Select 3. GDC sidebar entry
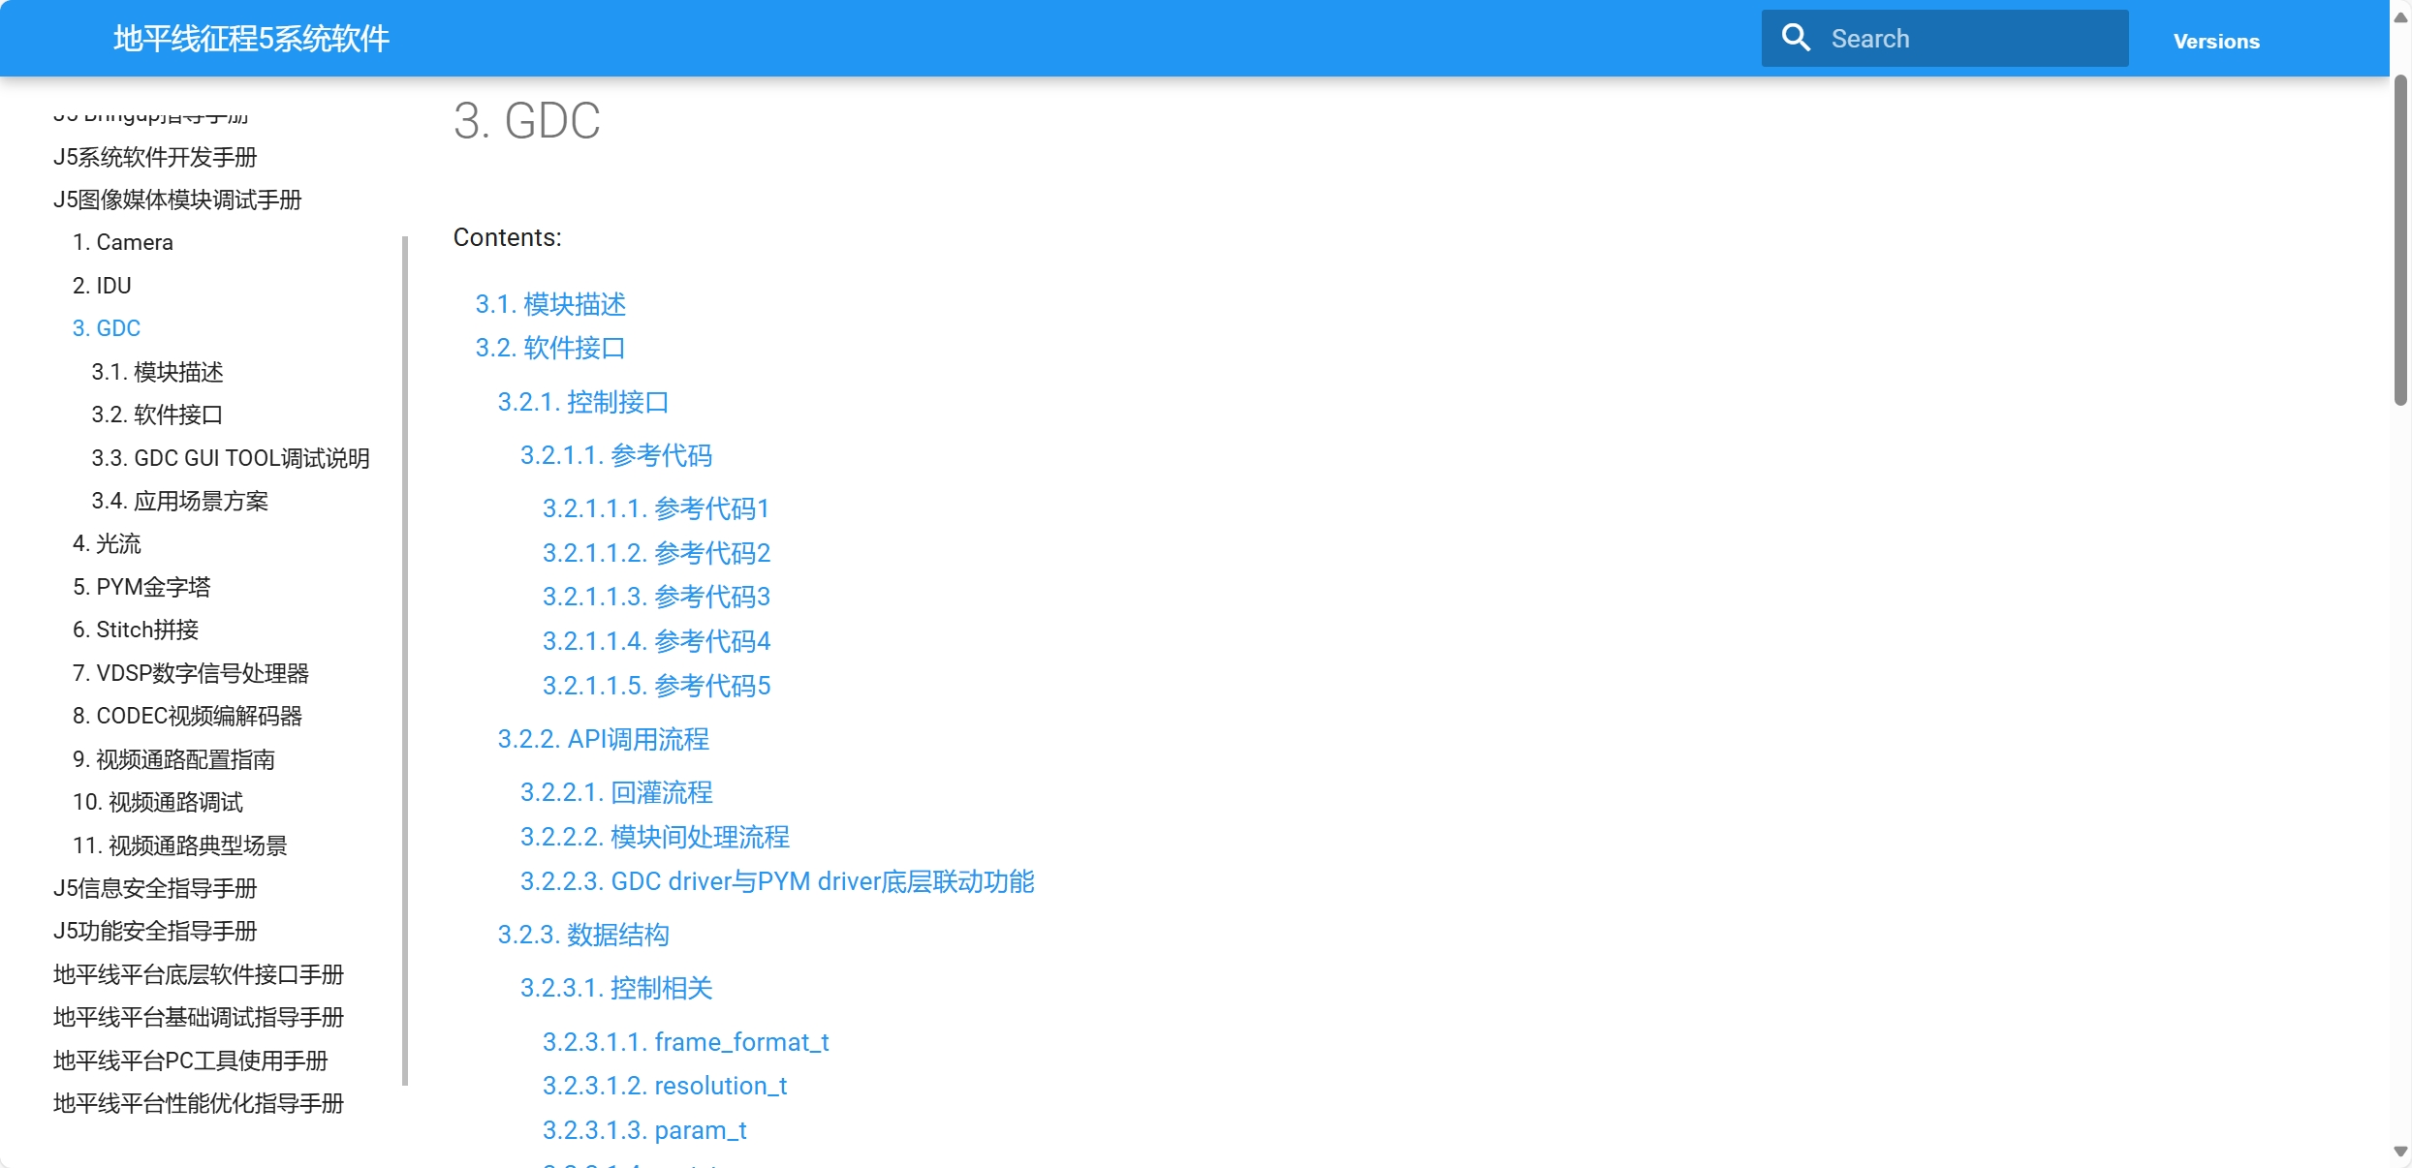 click(x=107, y=328)
